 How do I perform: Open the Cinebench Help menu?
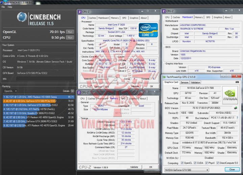coord(10,7)
